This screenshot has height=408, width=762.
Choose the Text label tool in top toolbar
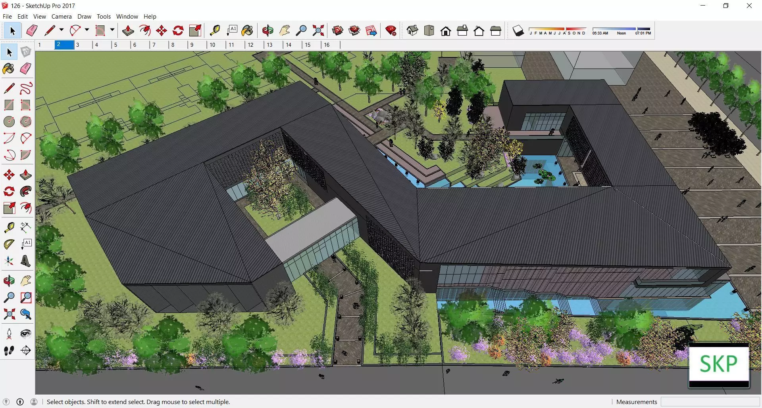pyautogui.click(x=231, y=31)
